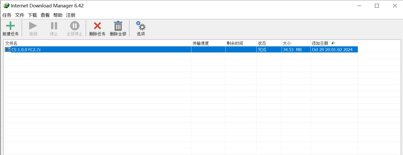Image resolution: width=403 pixels, height=155 pixels.
Task: Click the 删除任务 red X icon
Action: (98, 26)
